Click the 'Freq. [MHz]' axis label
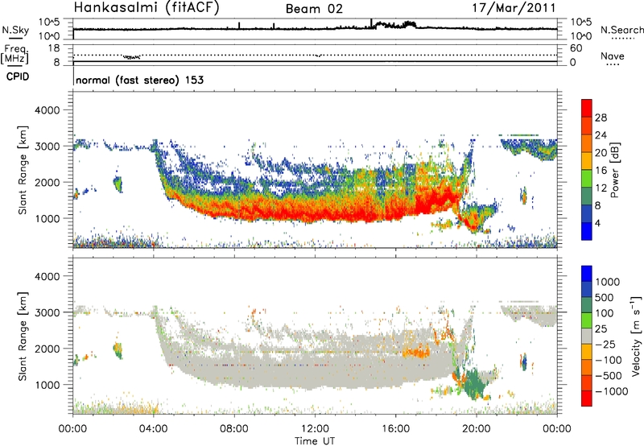 click(15, 54)
